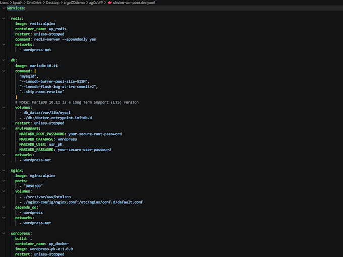Click the 'image: redis:alpine' line
343x257 pixels.
tap(35, 24)
